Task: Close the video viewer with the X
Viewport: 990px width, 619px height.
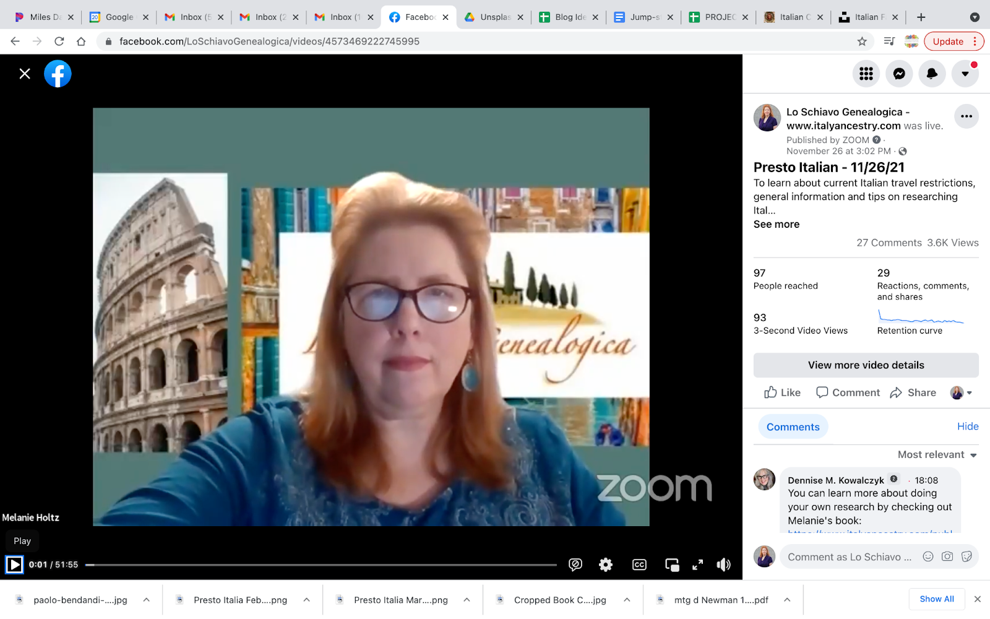Action: click(25, 74)
